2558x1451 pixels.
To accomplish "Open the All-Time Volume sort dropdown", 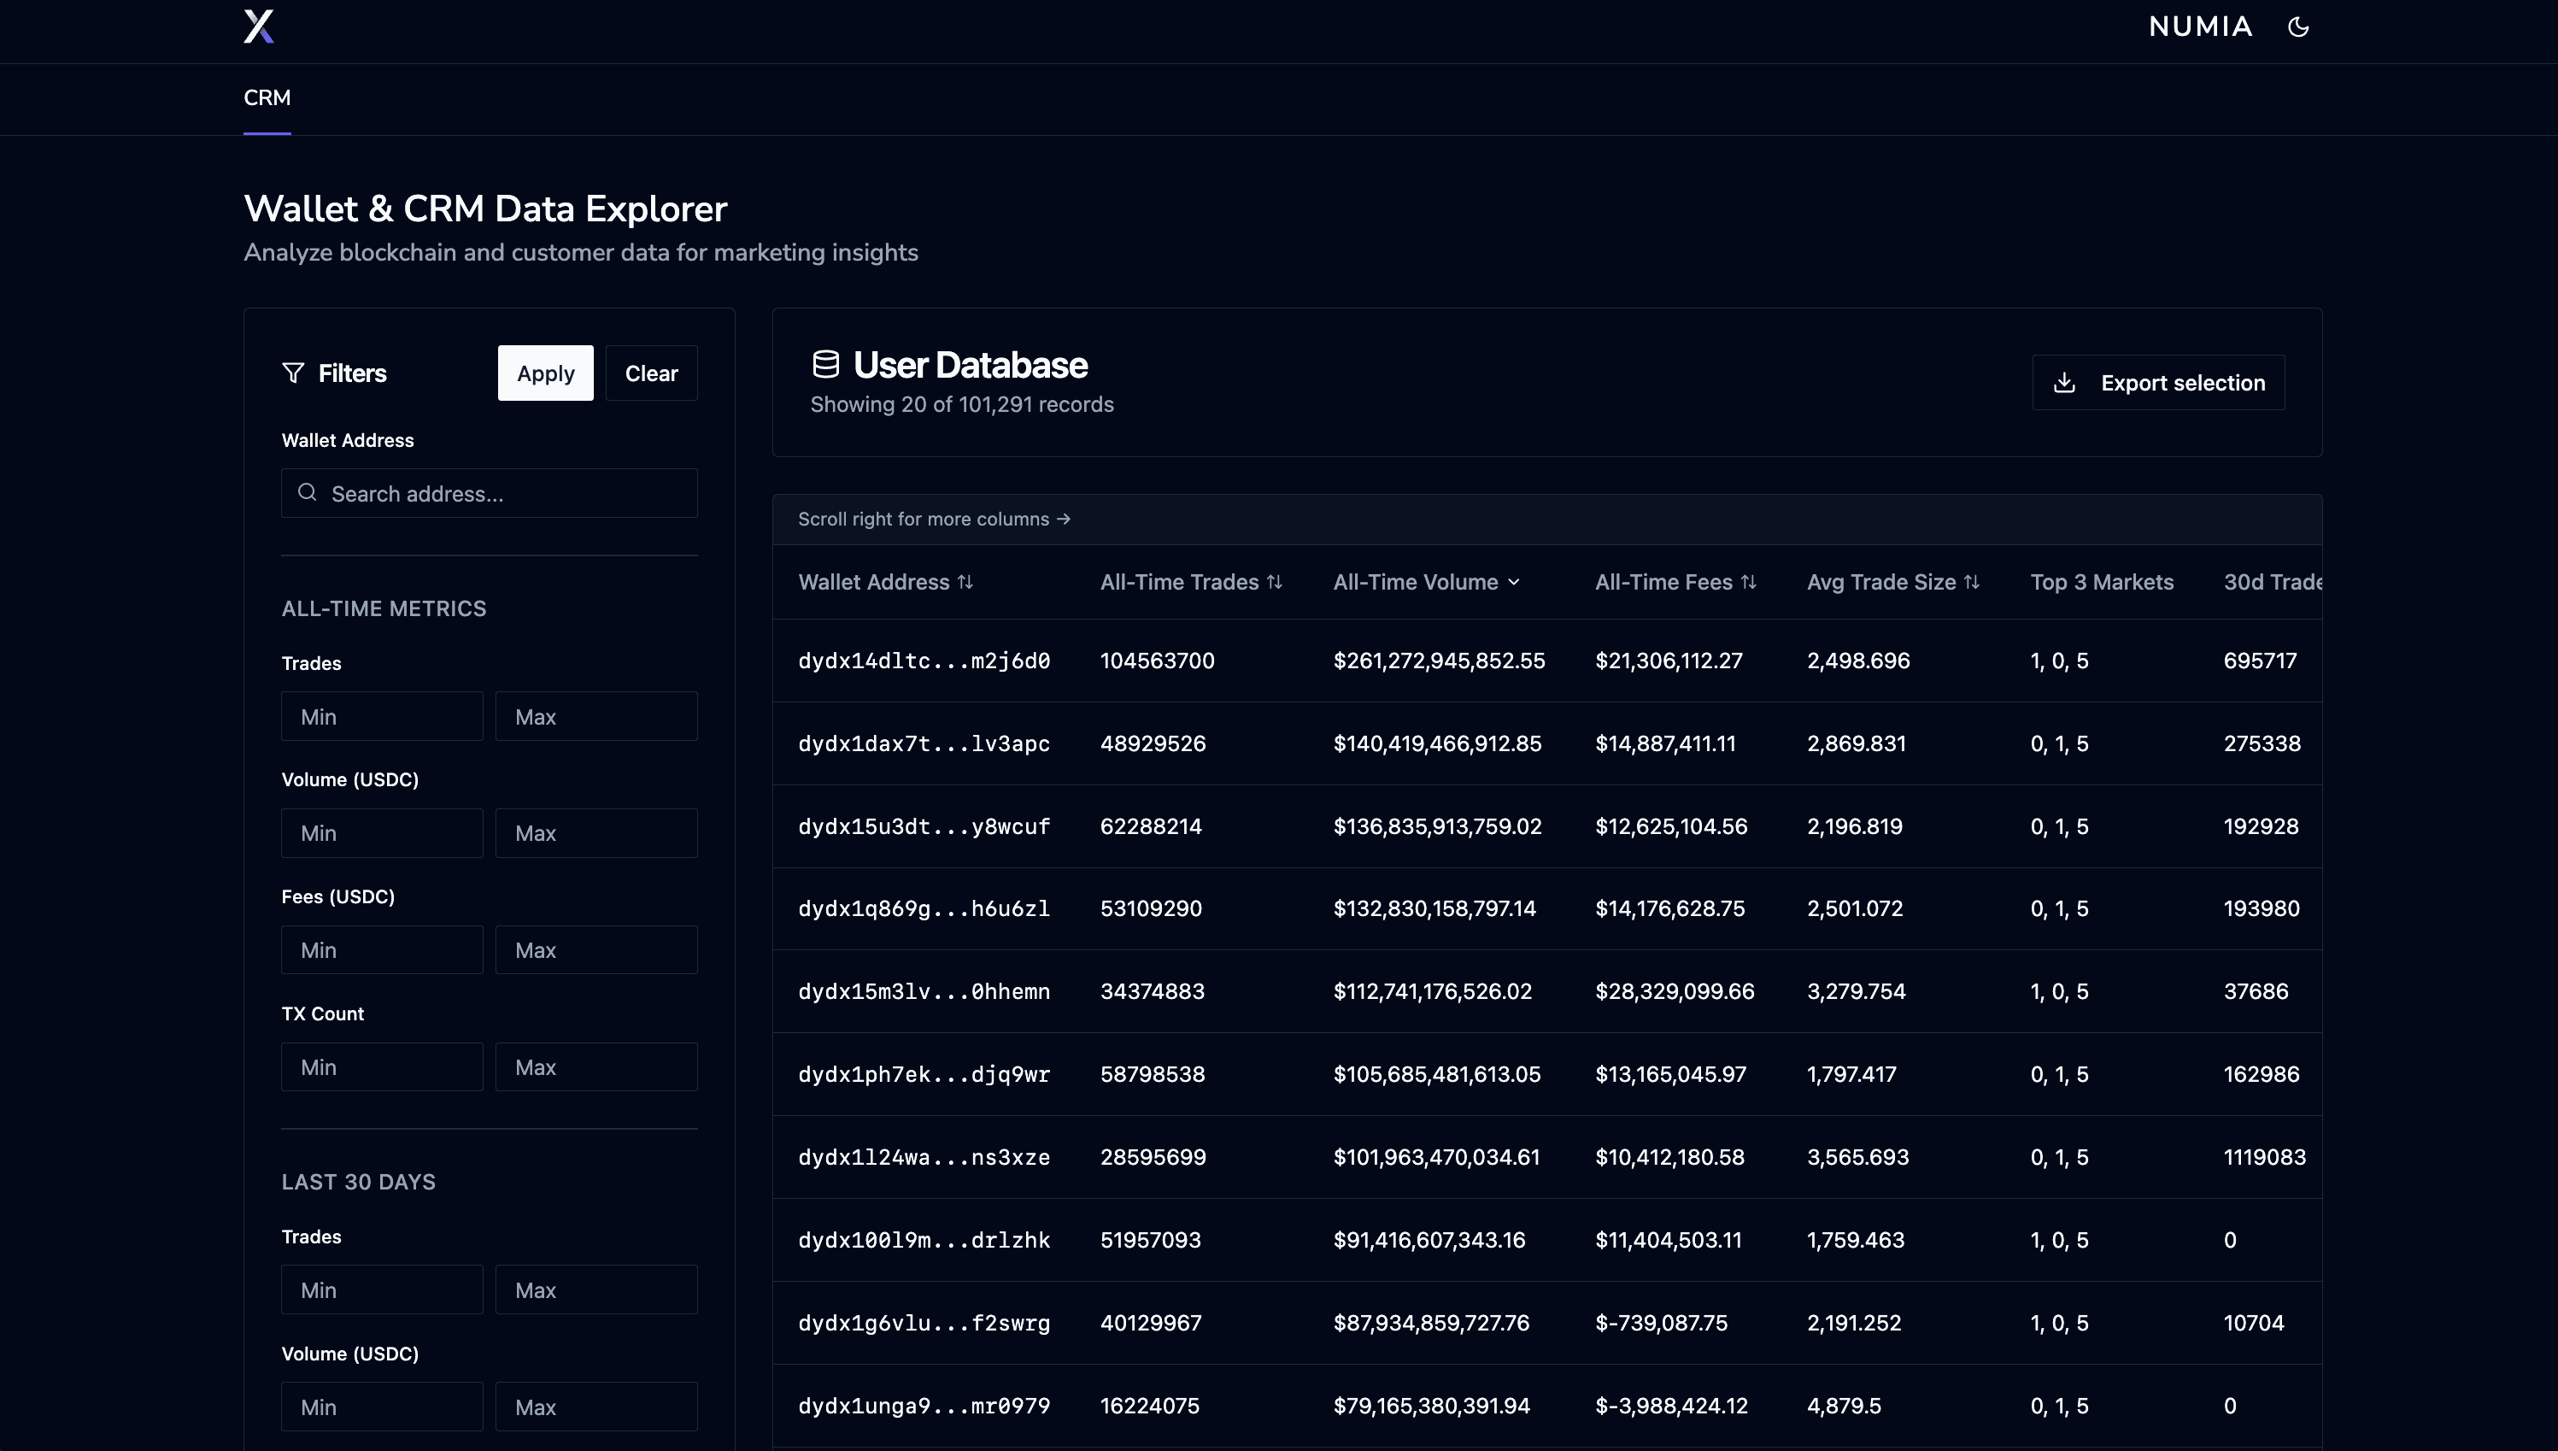I will click(1514, 582).
